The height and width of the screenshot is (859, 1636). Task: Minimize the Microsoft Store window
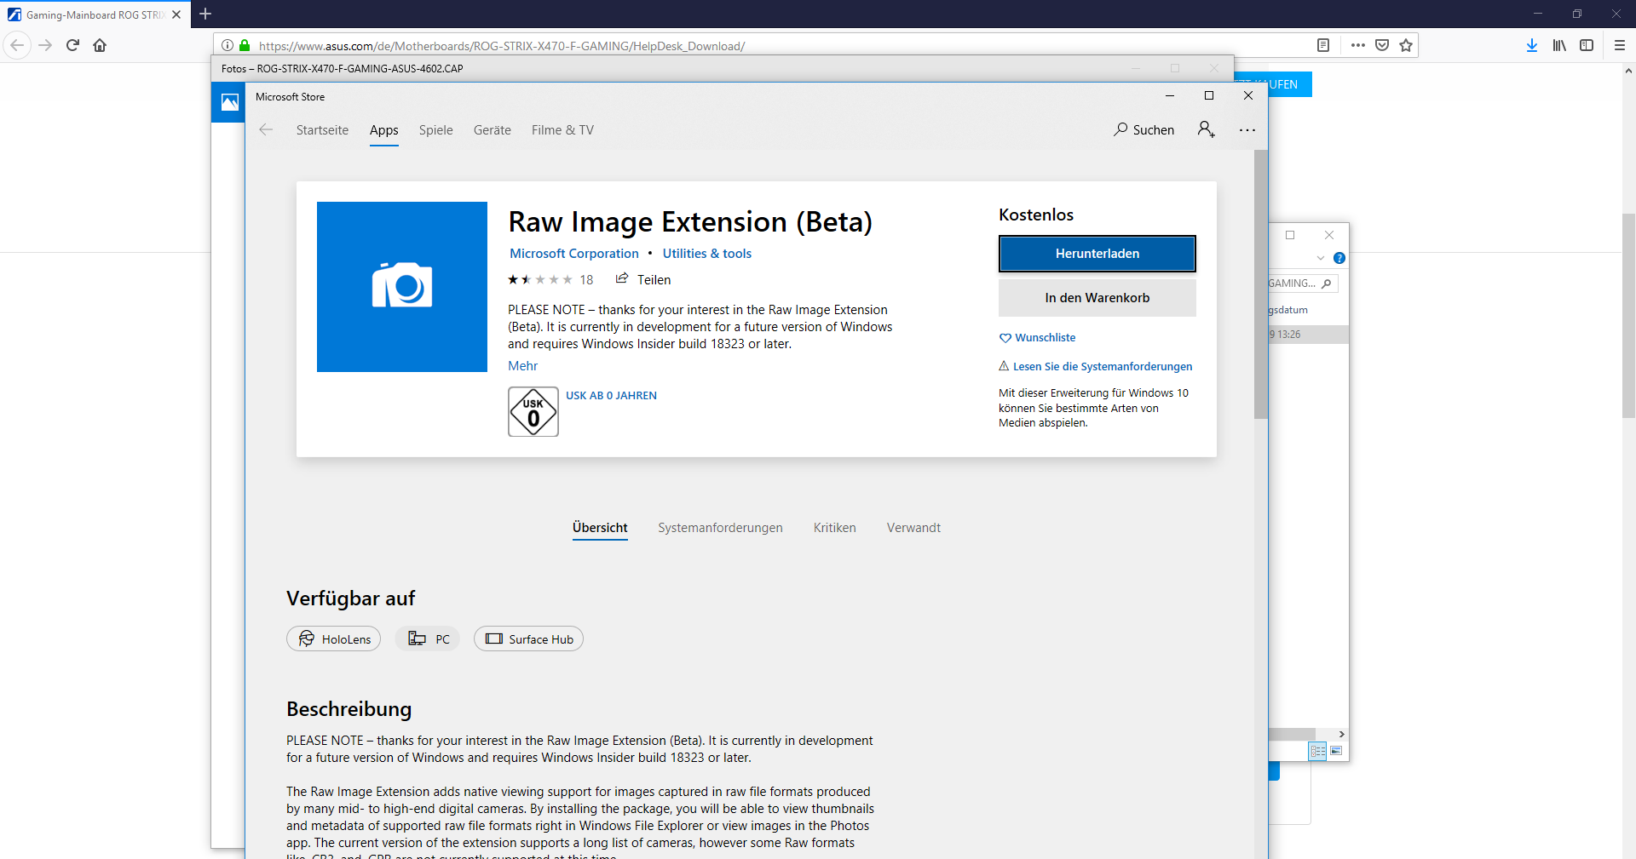tap(1170, 95)
